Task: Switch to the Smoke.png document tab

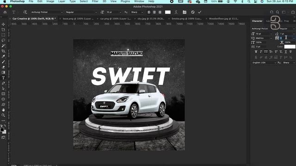Action: coord(186,18)
